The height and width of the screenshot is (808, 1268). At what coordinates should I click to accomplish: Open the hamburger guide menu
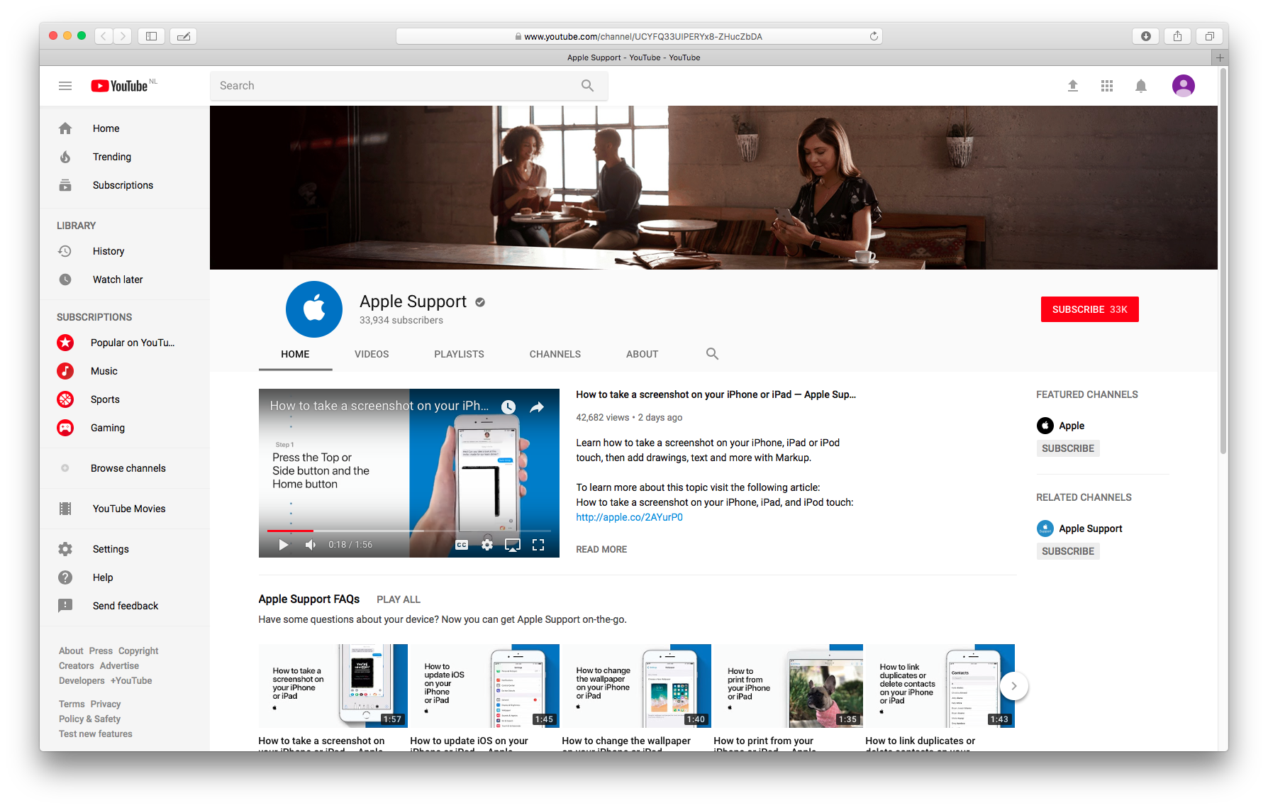click(65, 86)
